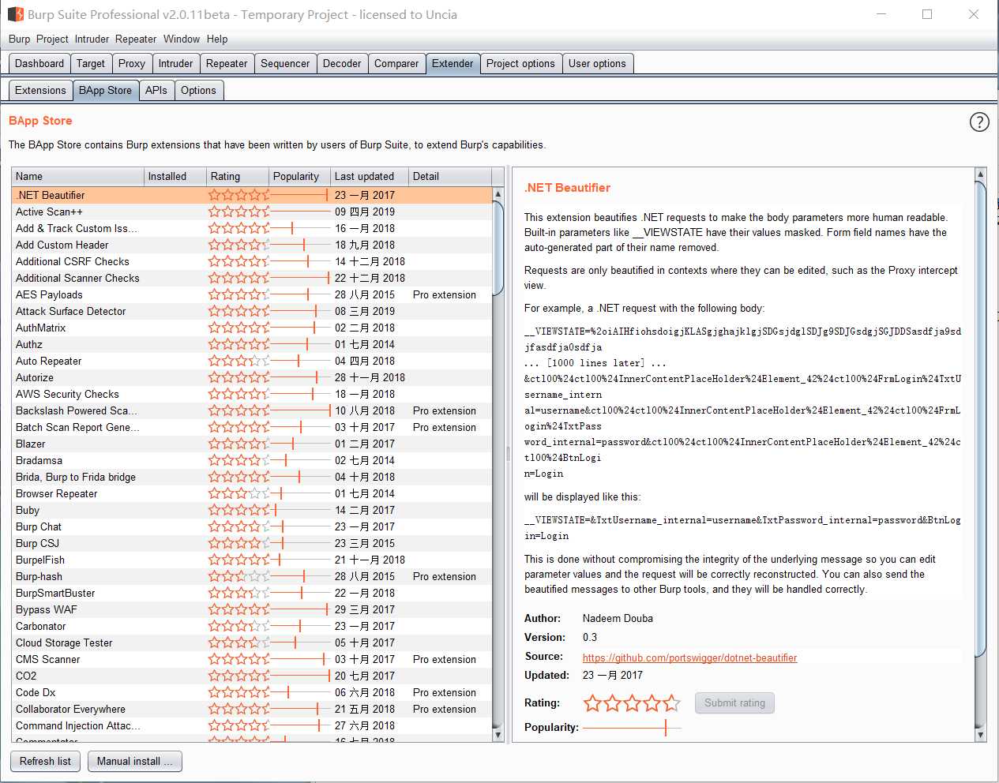This screenshot has height=783, width=999.
Task: Click the Manual install button
Action: [134, 761]
